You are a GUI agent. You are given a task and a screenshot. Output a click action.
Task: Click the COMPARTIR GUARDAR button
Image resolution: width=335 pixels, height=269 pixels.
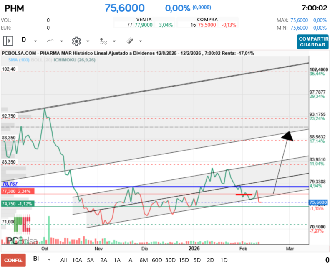click(x=312, y=41)
